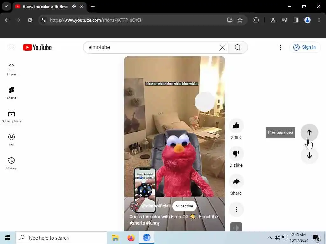View site information icon in address bar
The width and height of the screenshot is (326, 244).
tap(44, 20)
